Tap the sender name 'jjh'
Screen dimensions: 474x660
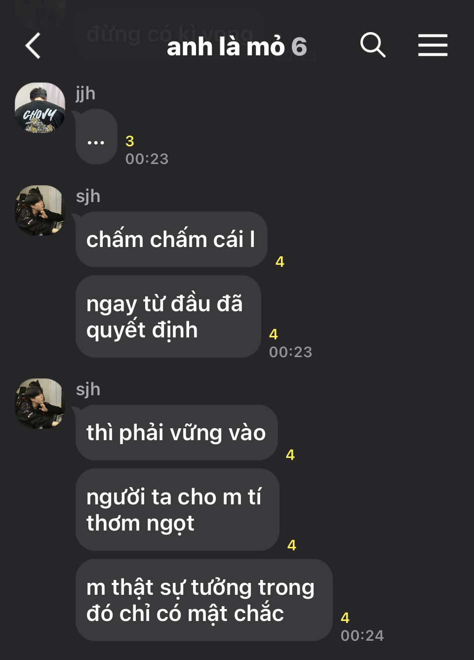(85, 93)
